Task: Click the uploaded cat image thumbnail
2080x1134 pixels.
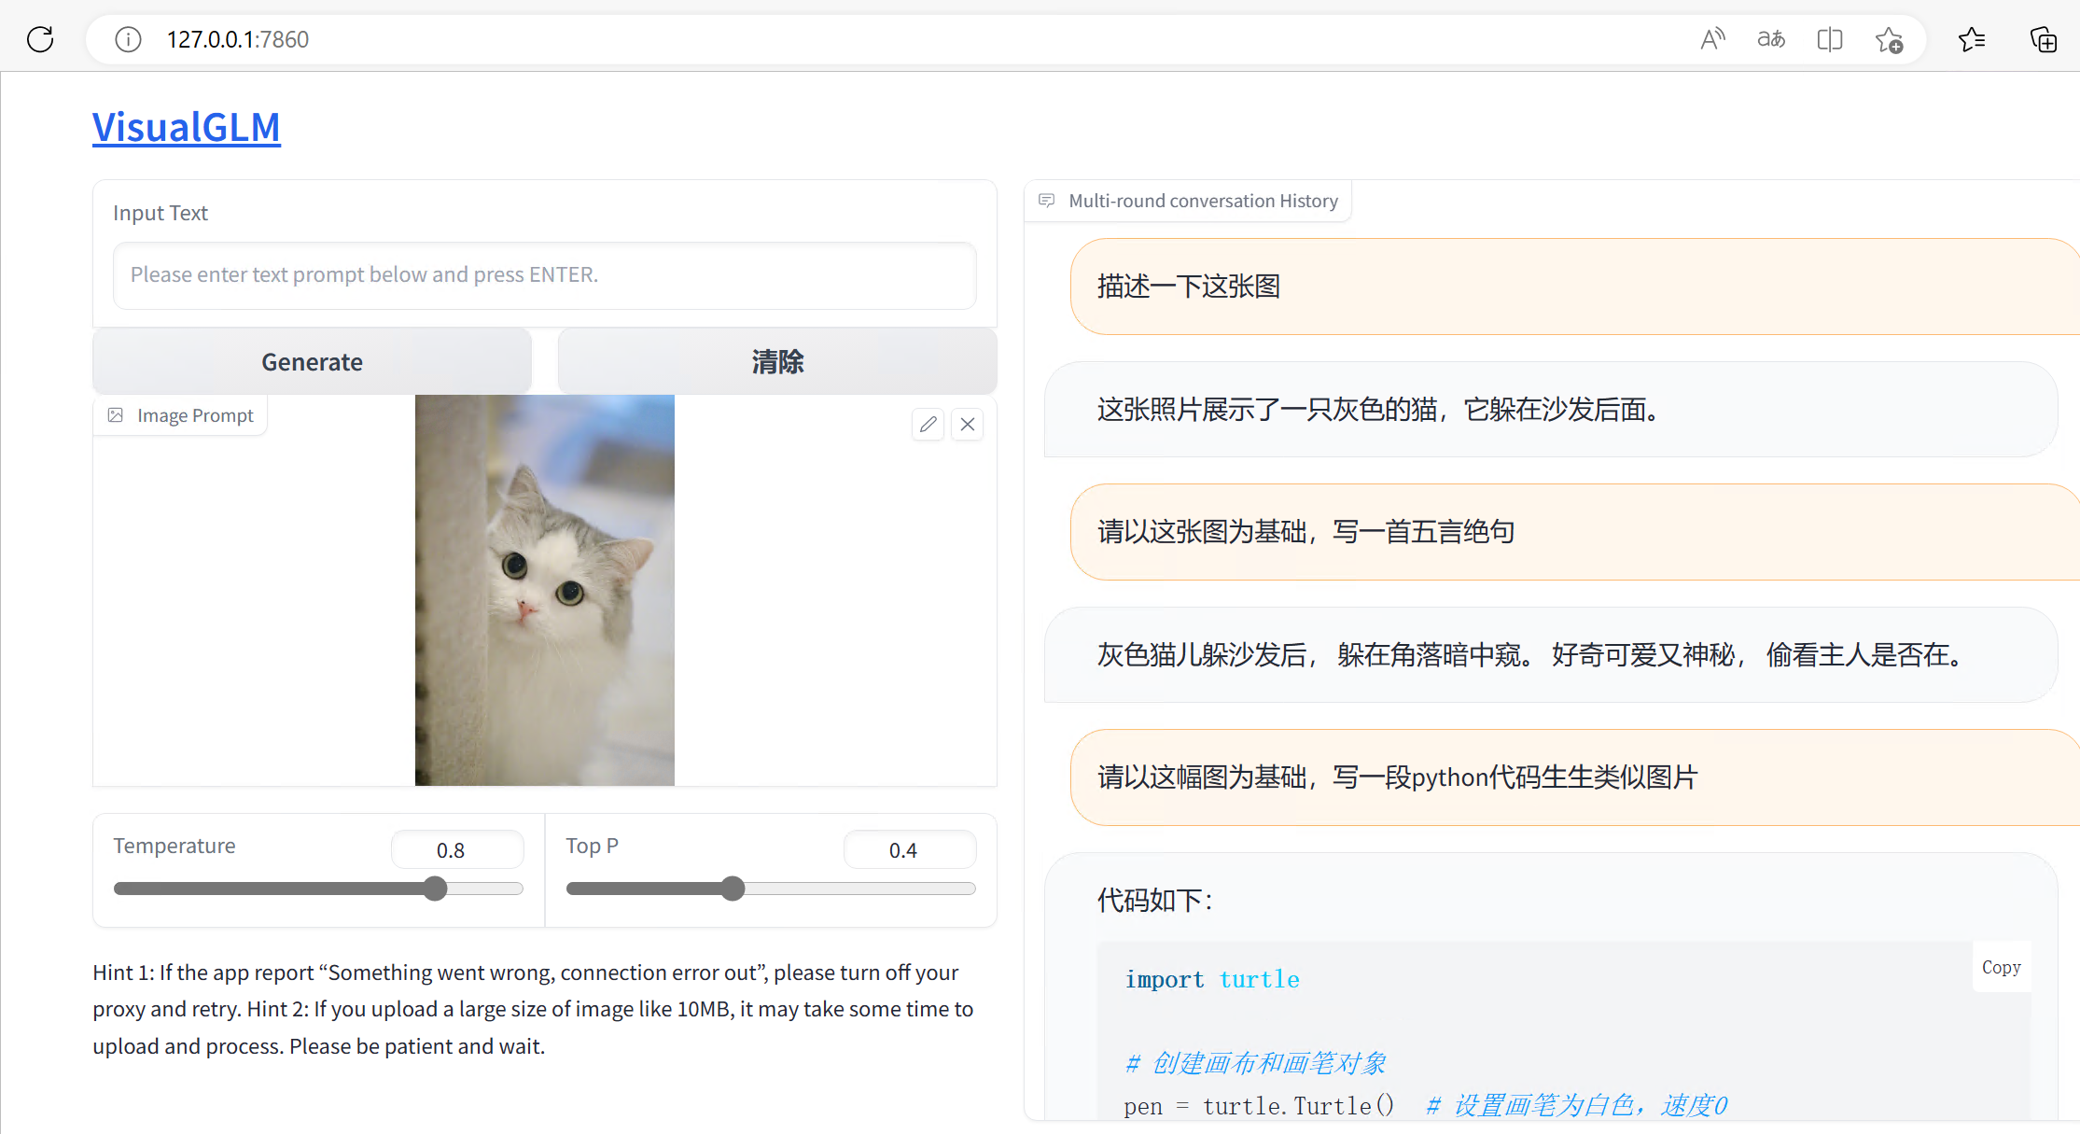Action: coord(544,590)
